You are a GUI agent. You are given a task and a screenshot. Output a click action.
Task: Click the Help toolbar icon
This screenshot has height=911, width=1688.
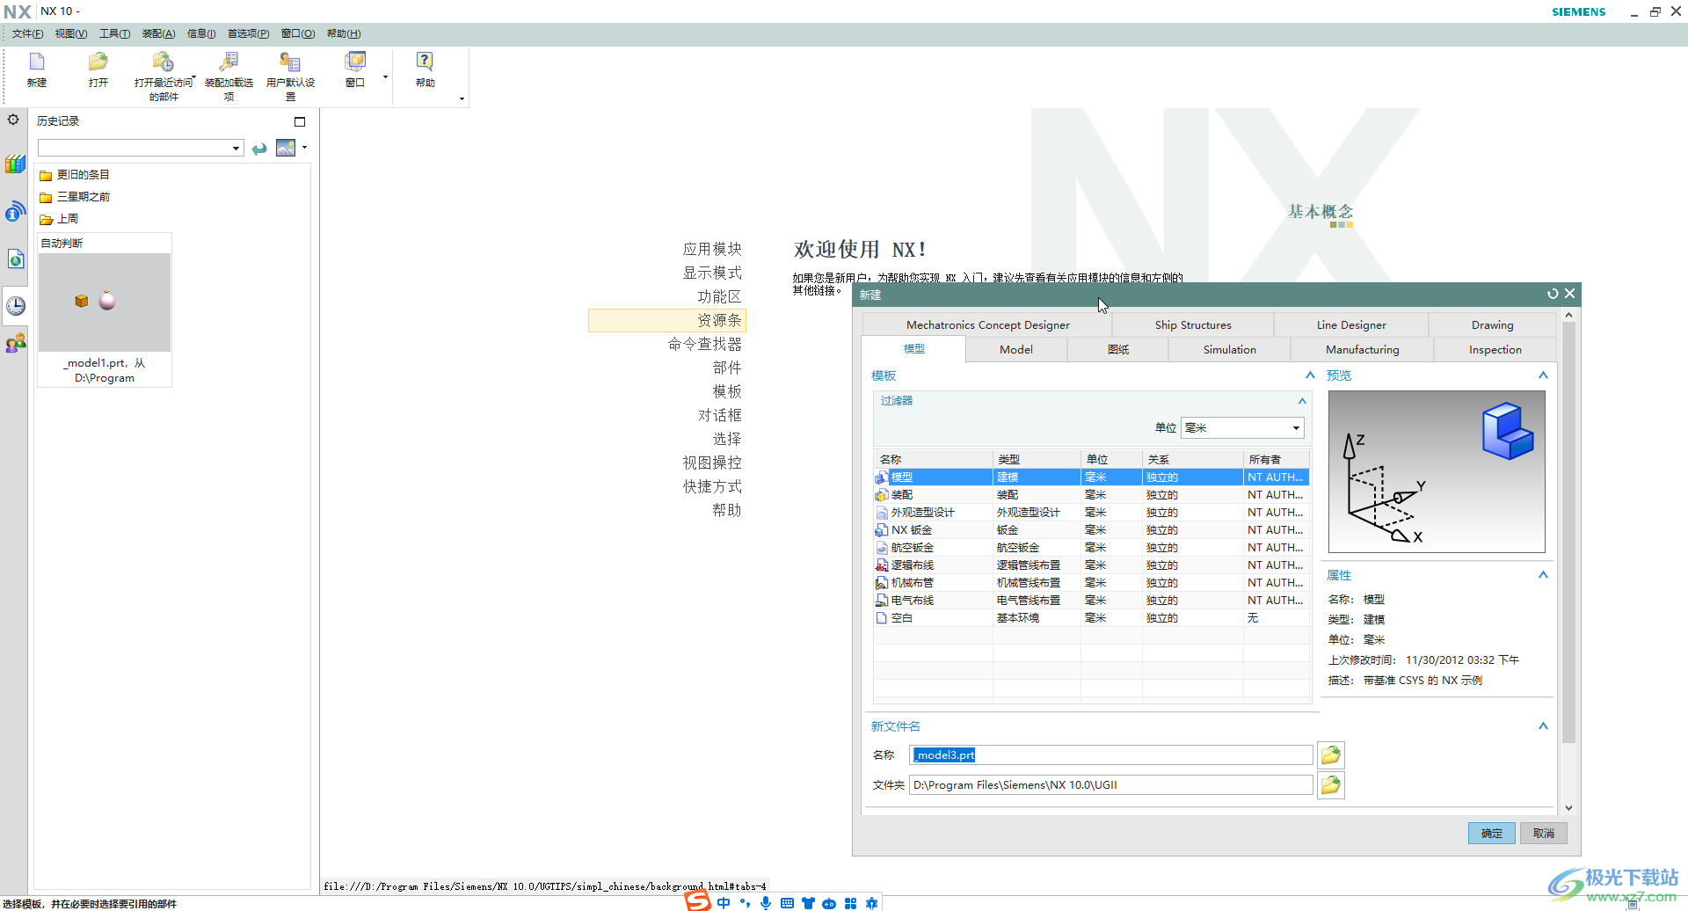(425, 62)
